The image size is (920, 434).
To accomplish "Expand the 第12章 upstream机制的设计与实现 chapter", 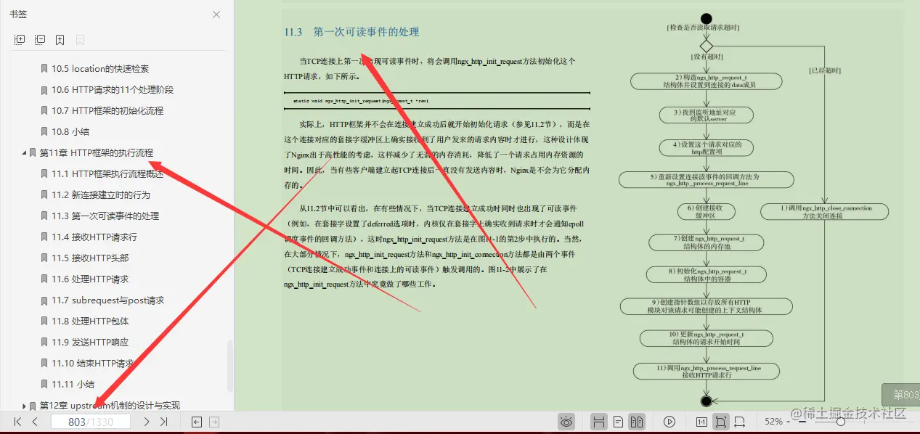I will point(24,406).
